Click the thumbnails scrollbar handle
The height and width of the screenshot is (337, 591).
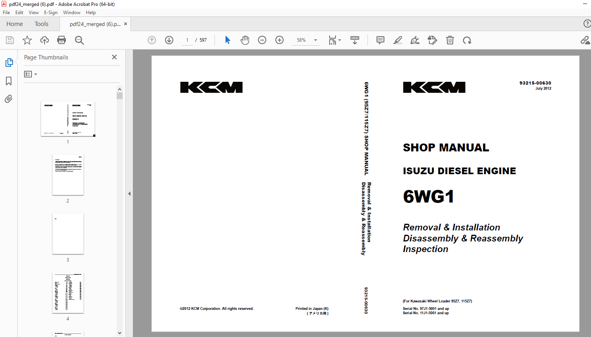click(x=120, y=96)
